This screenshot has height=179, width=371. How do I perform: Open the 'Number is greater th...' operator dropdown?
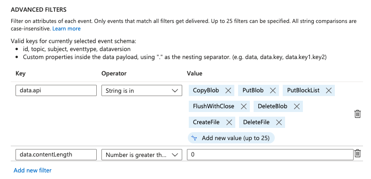click(x=142, y=155)
